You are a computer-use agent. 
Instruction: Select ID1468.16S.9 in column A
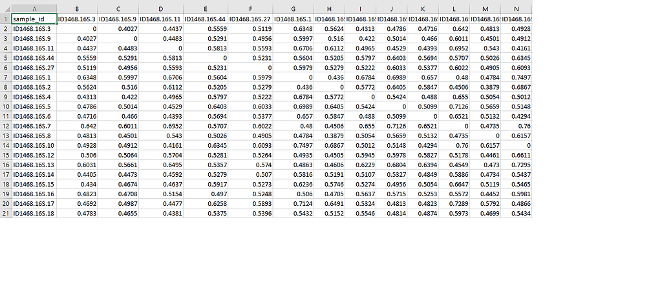tap(34, 38)
